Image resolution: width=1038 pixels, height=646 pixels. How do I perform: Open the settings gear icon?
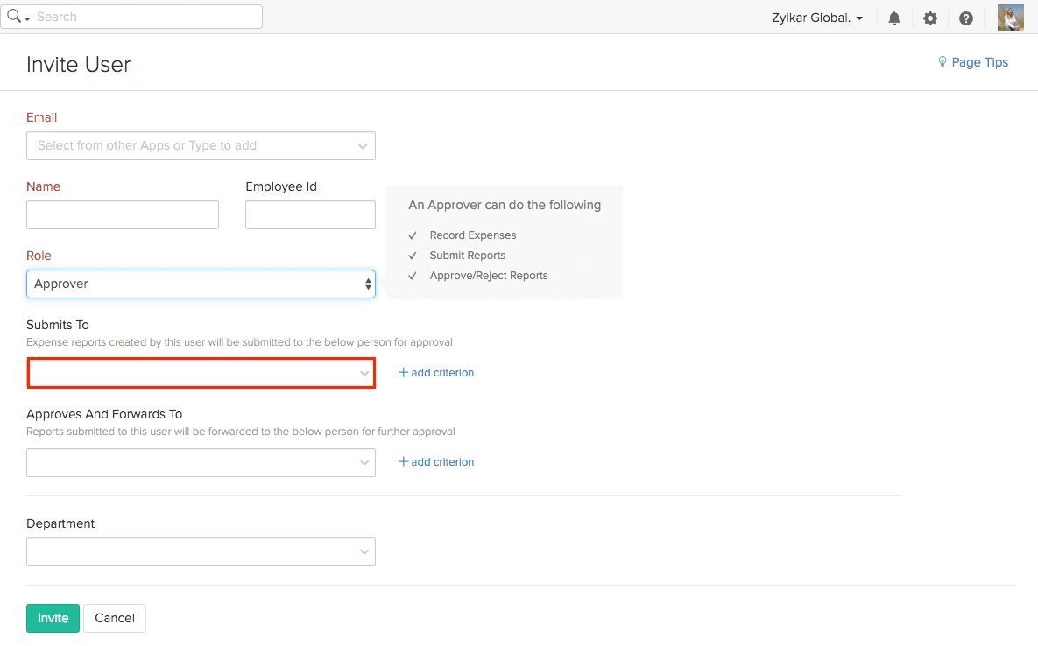point(930,18)
